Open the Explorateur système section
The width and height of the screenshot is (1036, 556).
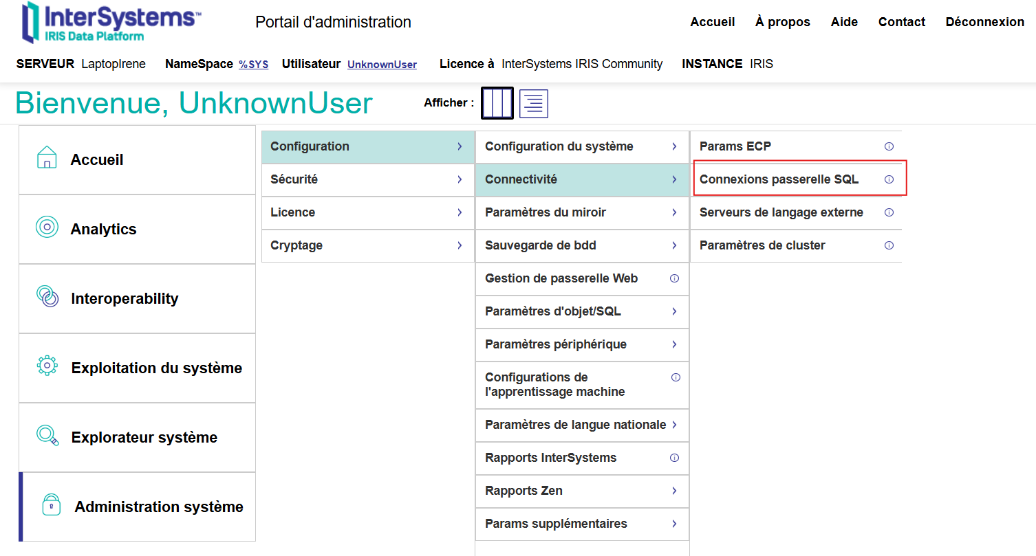[137, 437]
